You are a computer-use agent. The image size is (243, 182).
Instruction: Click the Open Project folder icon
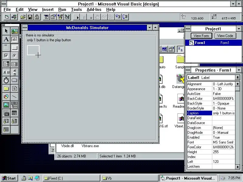23,17
